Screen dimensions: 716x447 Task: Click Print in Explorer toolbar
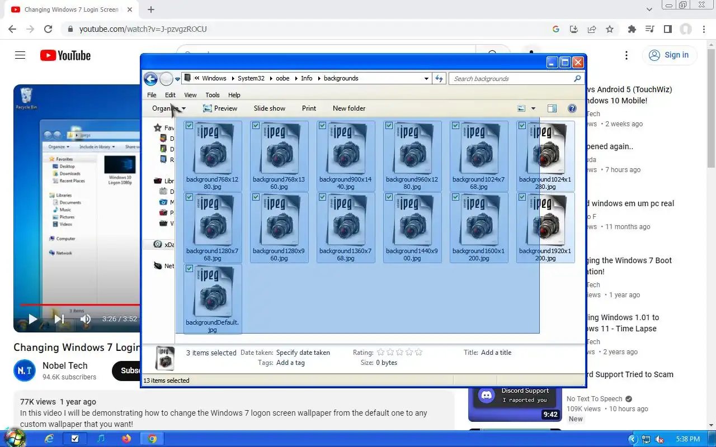[309, 108]
